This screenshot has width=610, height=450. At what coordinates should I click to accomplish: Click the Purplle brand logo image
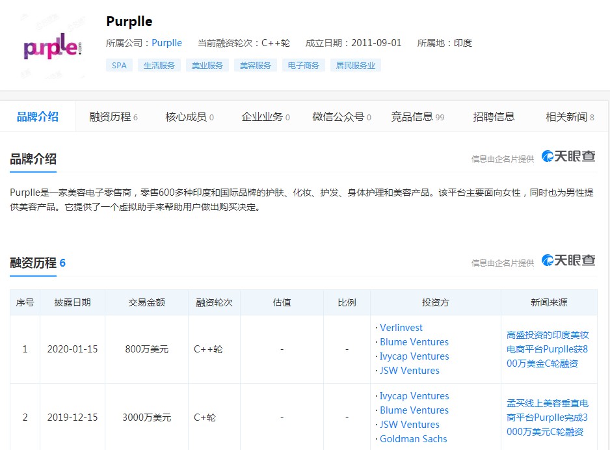pos(52,45)
